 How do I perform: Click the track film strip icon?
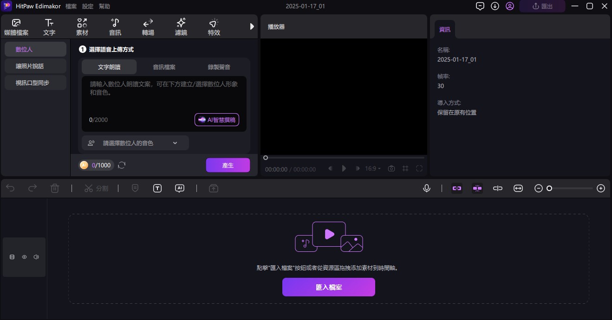click(12, 257)
